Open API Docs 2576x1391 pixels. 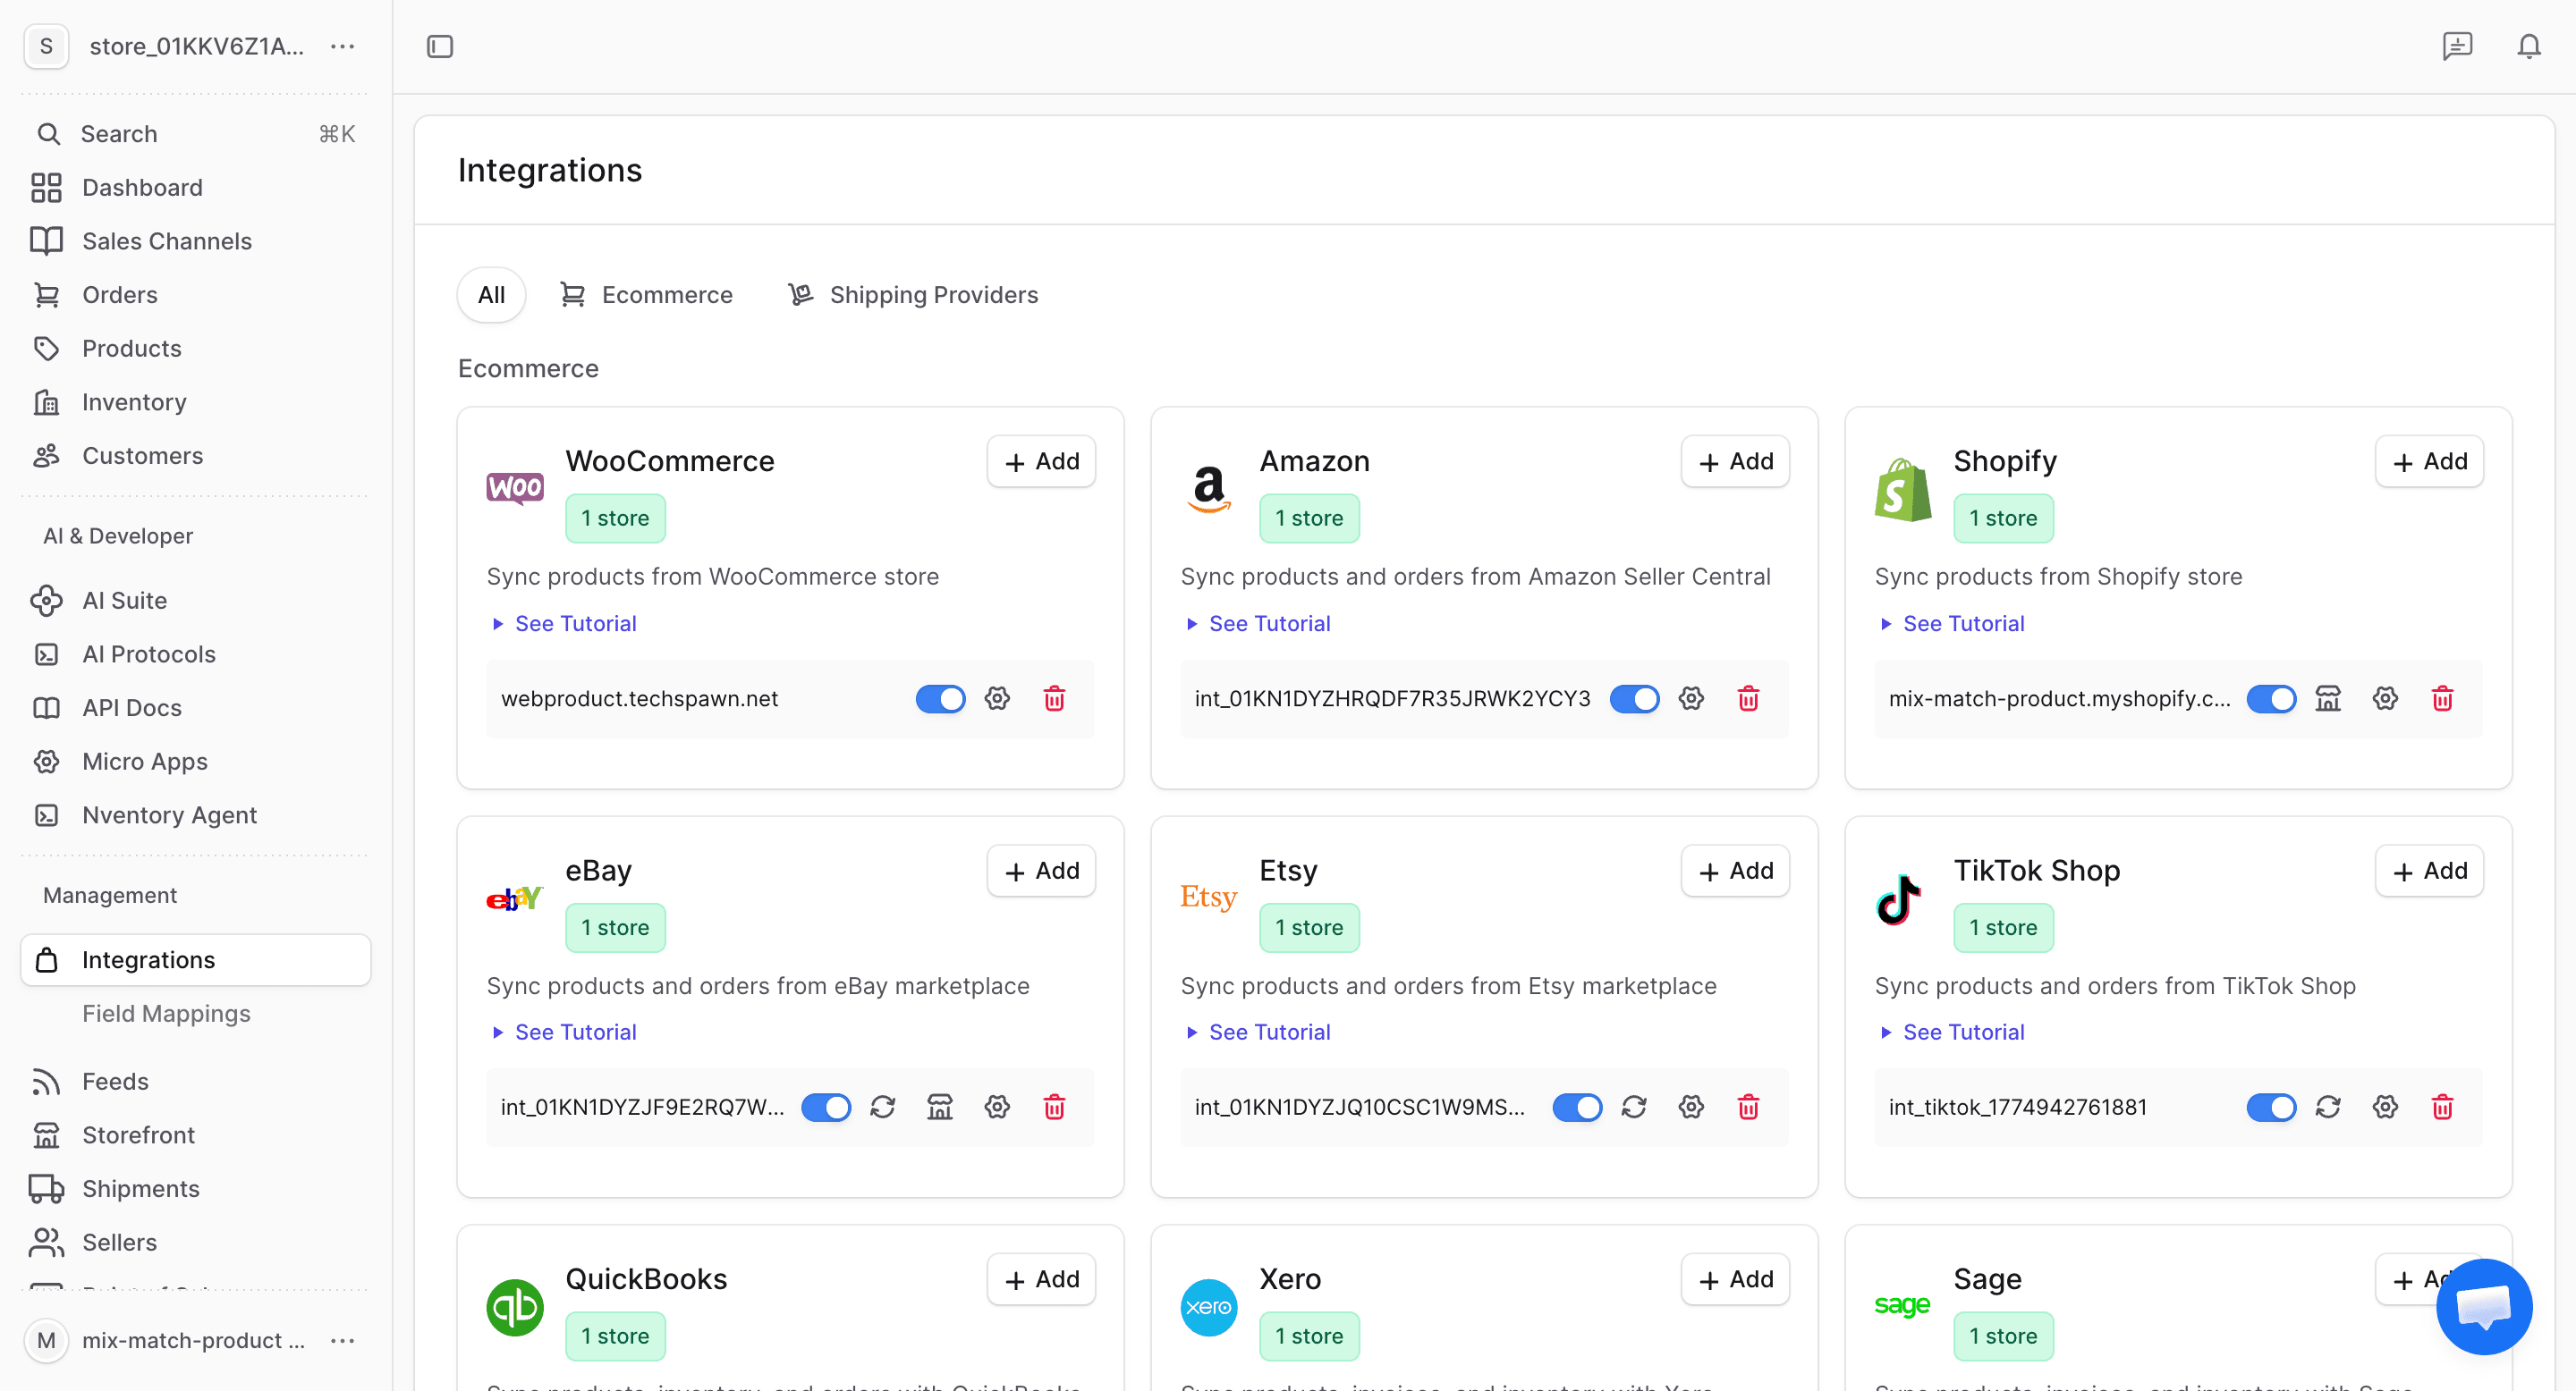click(196, 707)
